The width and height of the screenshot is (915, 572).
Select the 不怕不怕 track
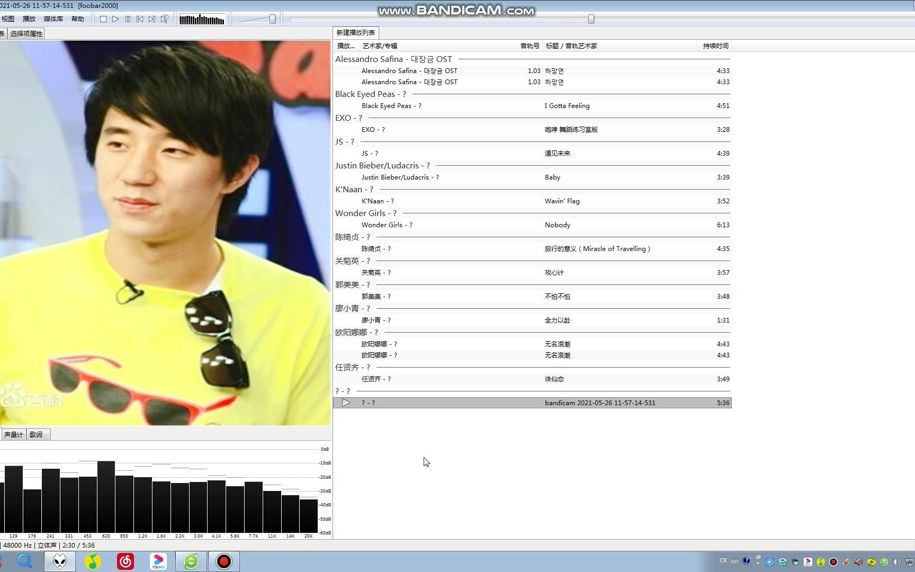[532, 297]
